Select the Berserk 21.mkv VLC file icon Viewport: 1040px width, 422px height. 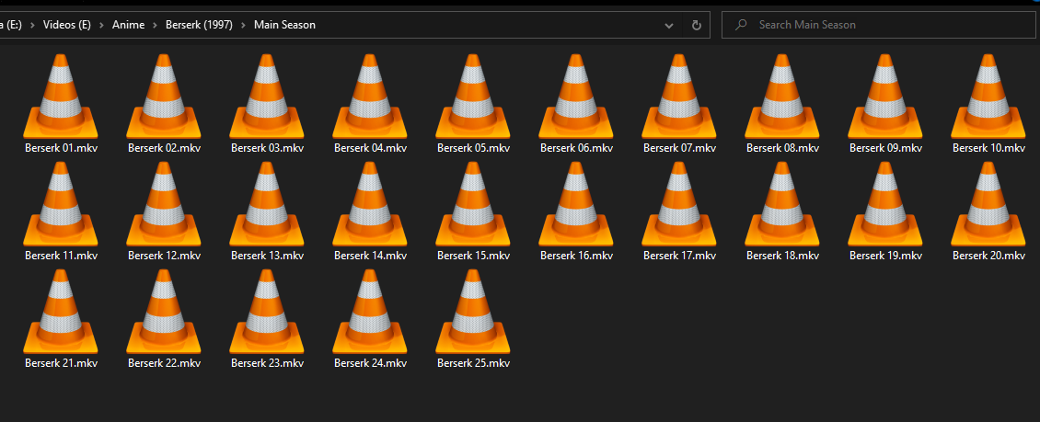61,312
